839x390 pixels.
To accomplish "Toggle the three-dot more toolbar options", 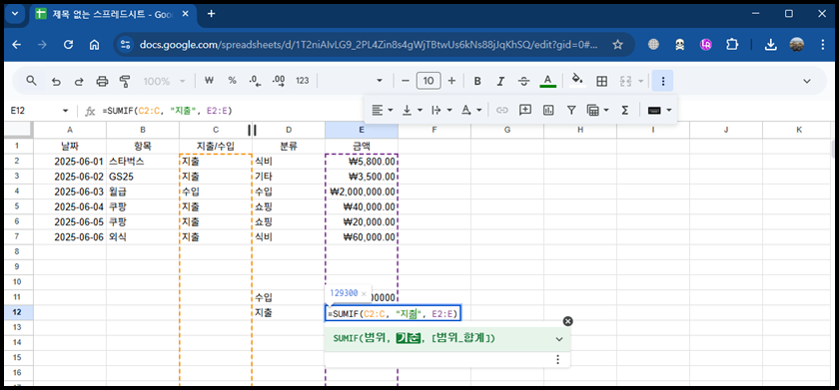I will pyautogui.click(x=663, y=81).
